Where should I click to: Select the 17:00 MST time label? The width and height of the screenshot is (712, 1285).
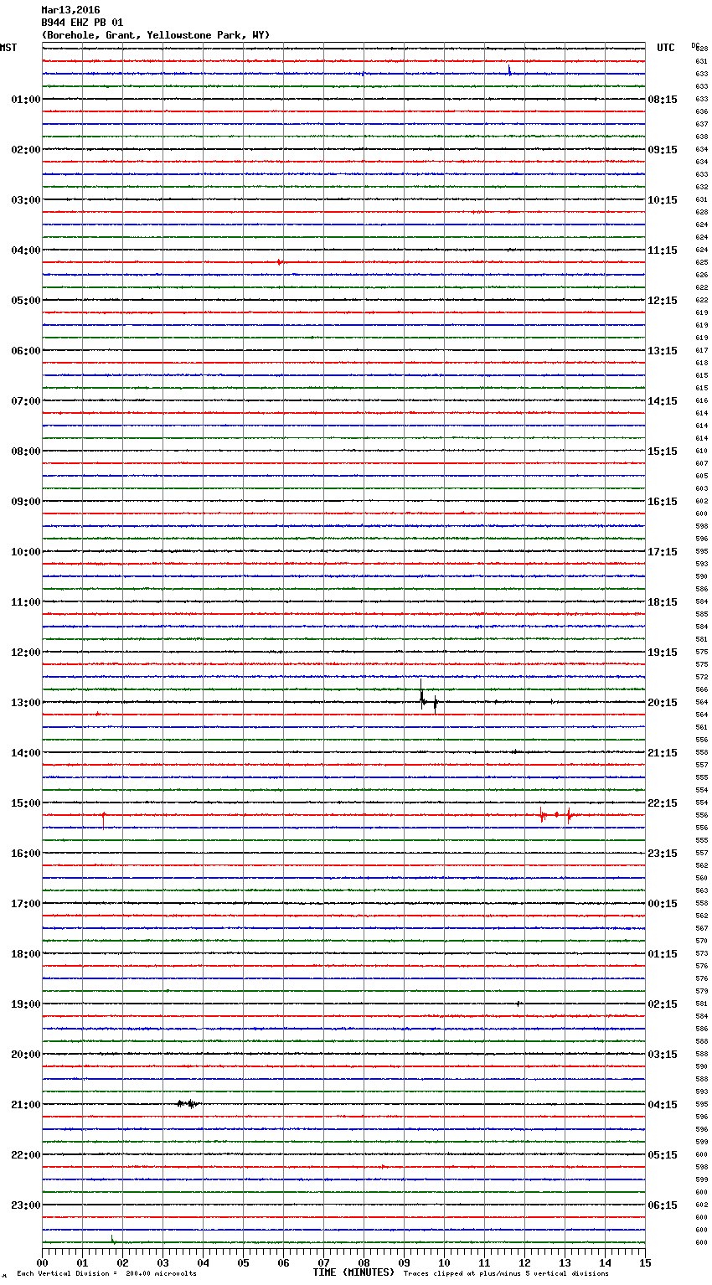[26, 904]
